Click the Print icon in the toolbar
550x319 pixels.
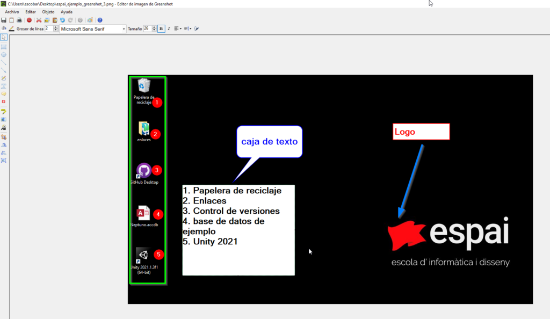(19, 20)
